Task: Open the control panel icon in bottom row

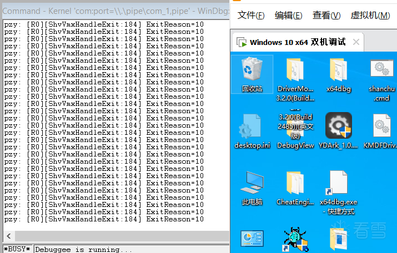Action: [252, 239]
